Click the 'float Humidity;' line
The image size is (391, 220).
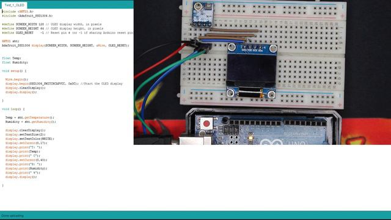15,62
